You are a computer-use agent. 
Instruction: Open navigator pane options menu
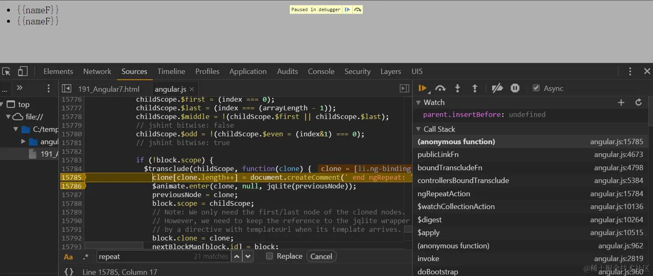48,88
